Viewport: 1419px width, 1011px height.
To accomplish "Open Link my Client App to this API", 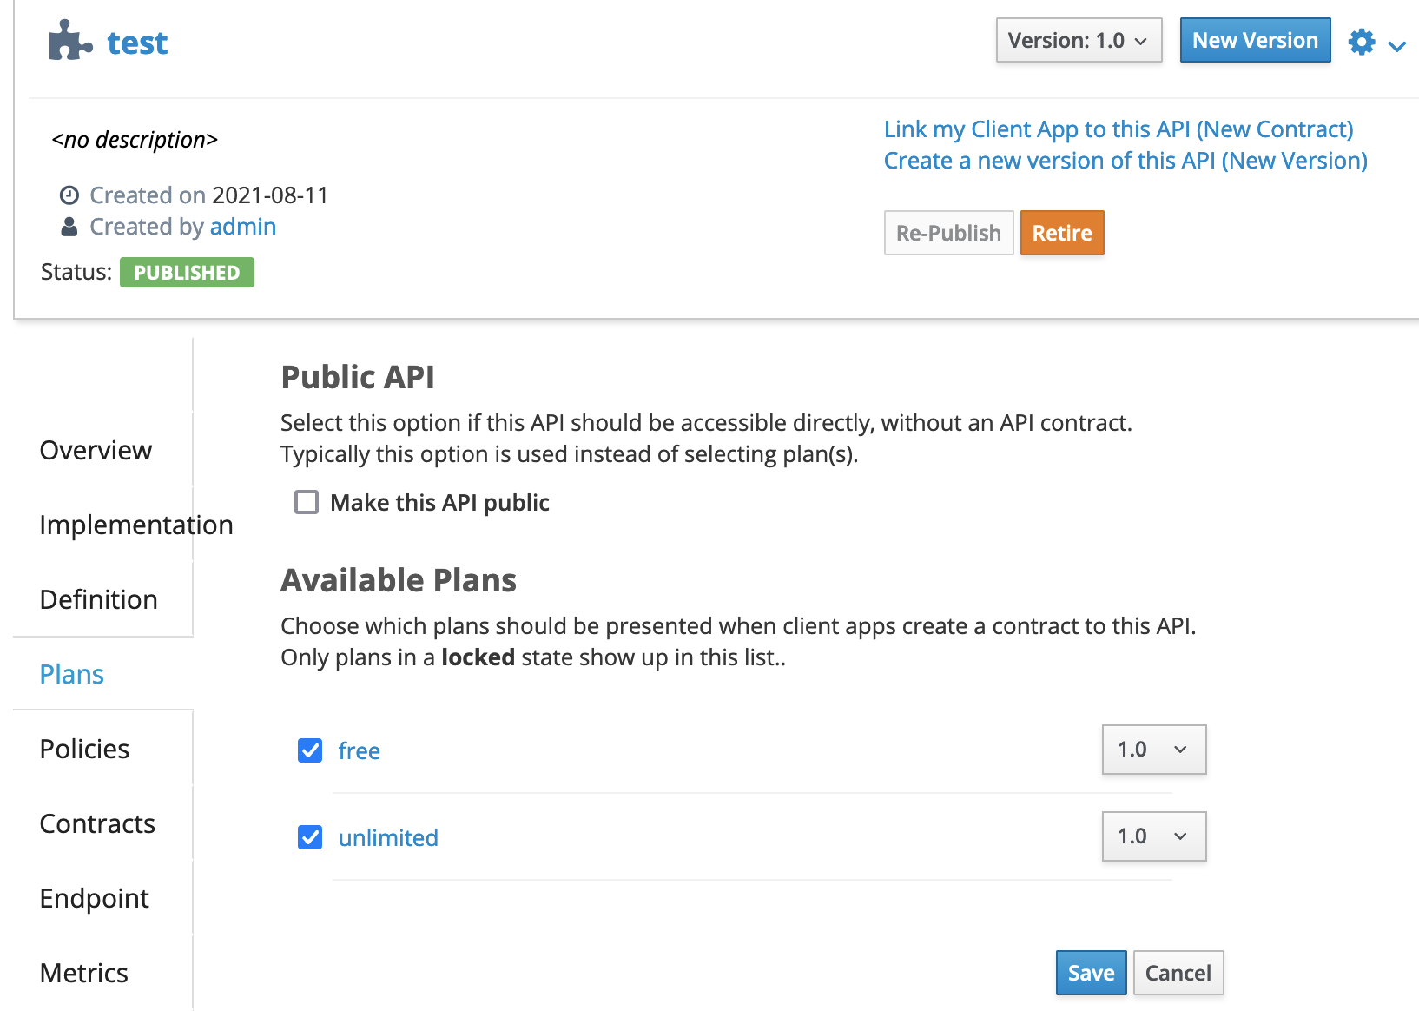I will click(1118, 129).
